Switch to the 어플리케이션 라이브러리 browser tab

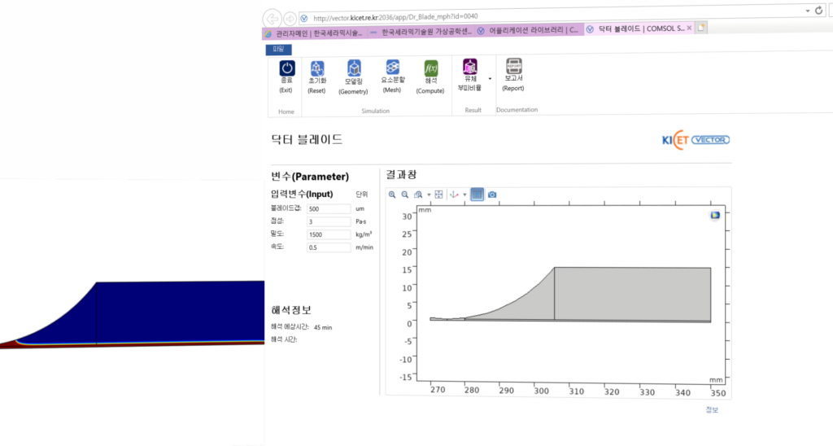click(x=529, y=29)
